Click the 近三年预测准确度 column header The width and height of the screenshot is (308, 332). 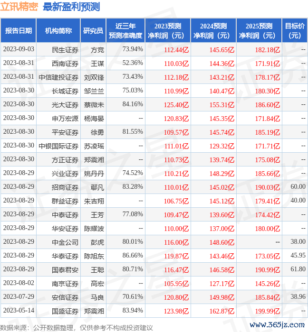pos(125,31)
